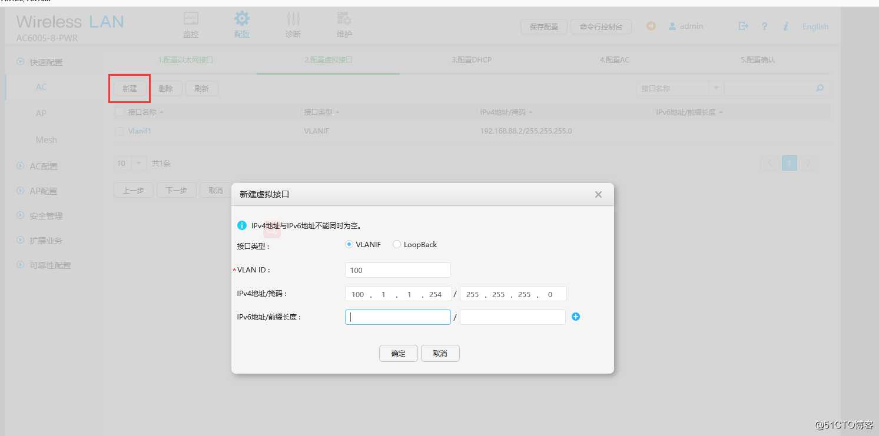Image resolution: width=879 pixels, height=436 pixels.
Task: Open the 诊断 diagnostics section
Action: pos(293,25)
